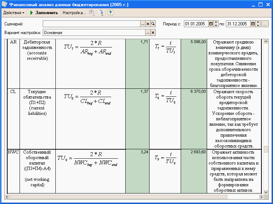Open Сценарий item via magnifier icon
This screenshot has width=273, height=204.
153,24
